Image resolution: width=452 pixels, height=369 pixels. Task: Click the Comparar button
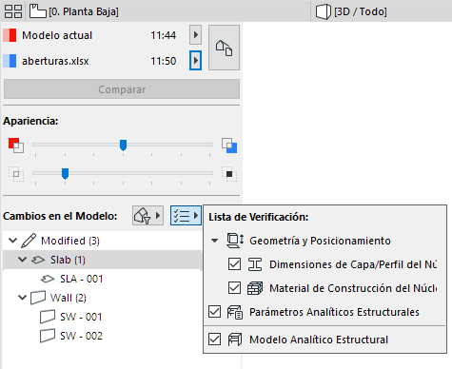coord(122,89)
